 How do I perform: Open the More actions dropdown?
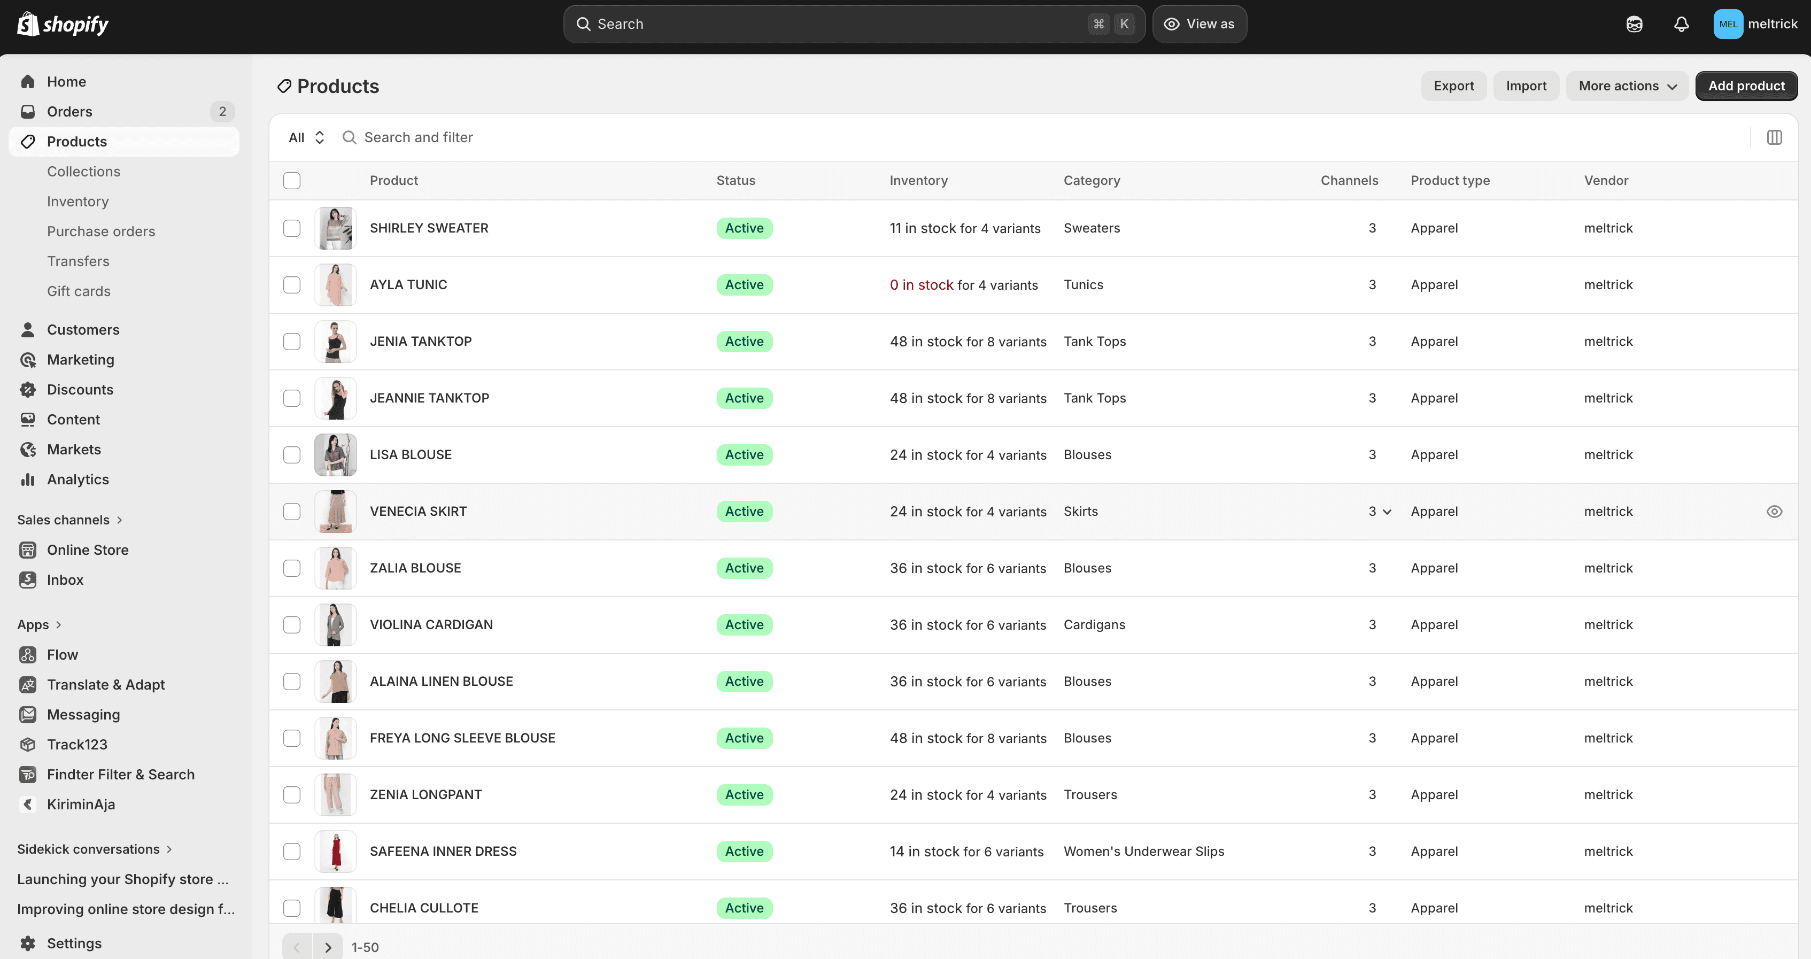(x=1627, y=86)
